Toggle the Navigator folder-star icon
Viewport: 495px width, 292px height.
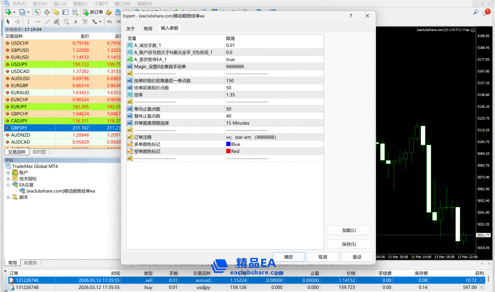pyautogui.click(x=56, y=12)
